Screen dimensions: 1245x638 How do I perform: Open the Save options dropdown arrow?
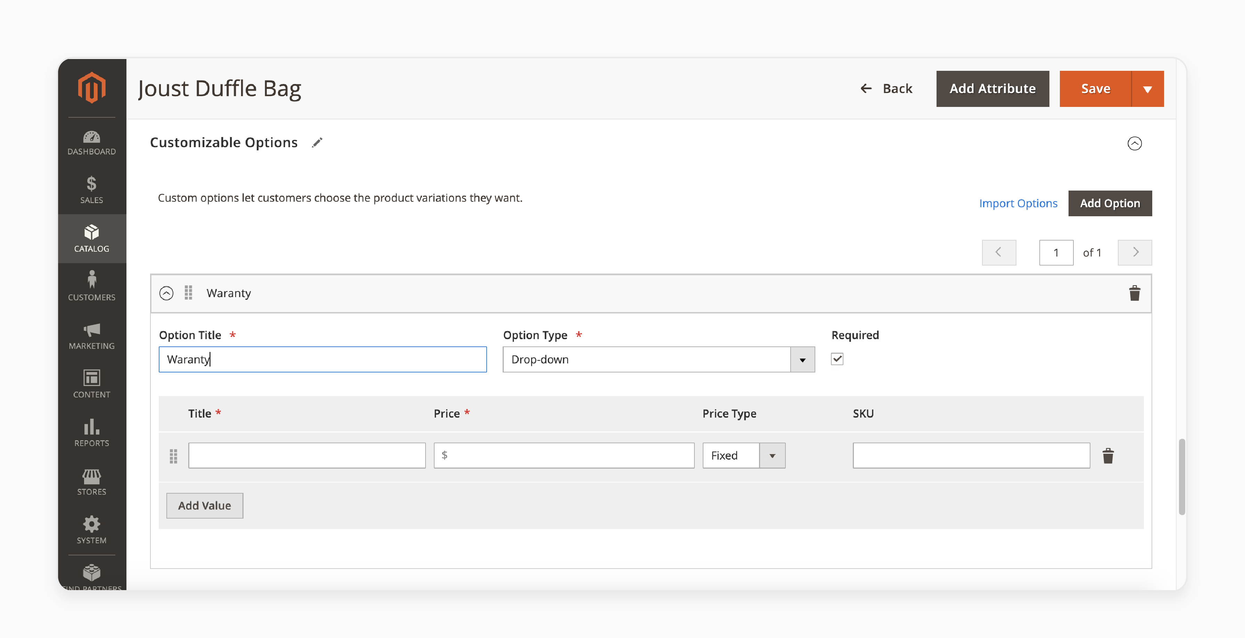tap(1147, 89)
